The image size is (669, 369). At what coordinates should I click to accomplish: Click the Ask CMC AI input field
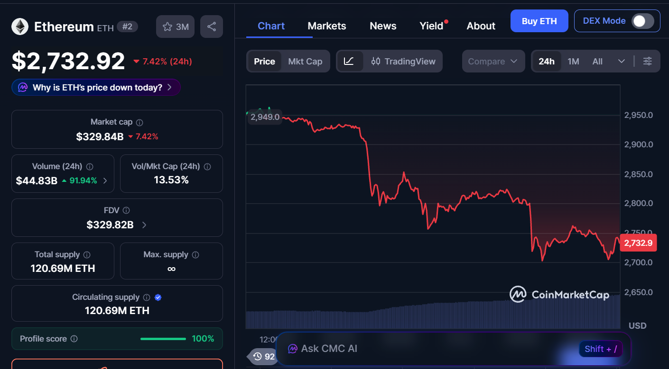click(x=427, y=348)
